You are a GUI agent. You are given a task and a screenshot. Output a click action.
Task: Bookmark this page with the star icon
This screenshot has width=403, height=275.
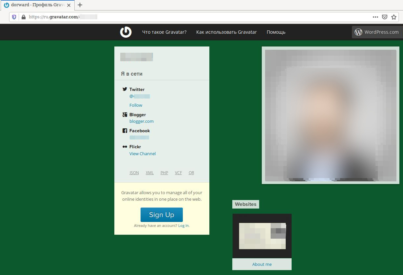(x=394, y=17)
